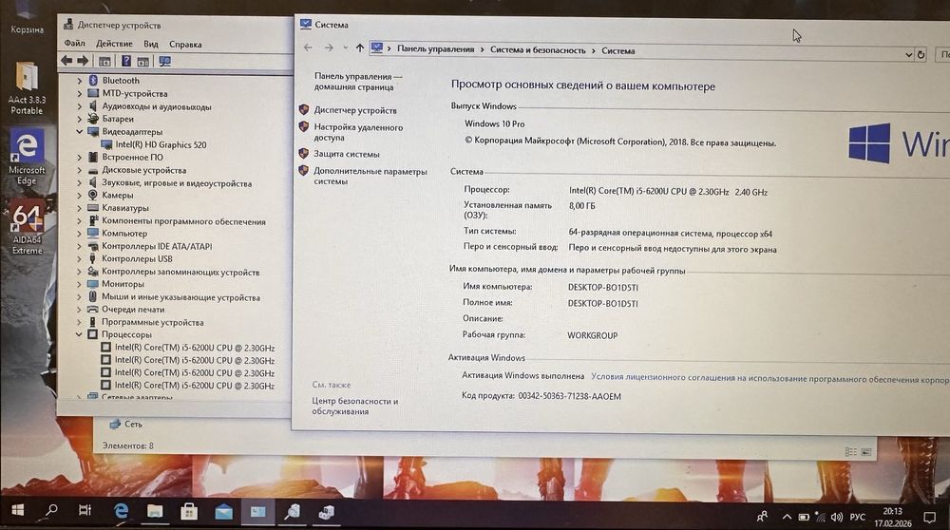Image resolution: width=950 pixels, height=530 pixels.
Task: Select the Компьютер tree item
Action: point(124,234)
